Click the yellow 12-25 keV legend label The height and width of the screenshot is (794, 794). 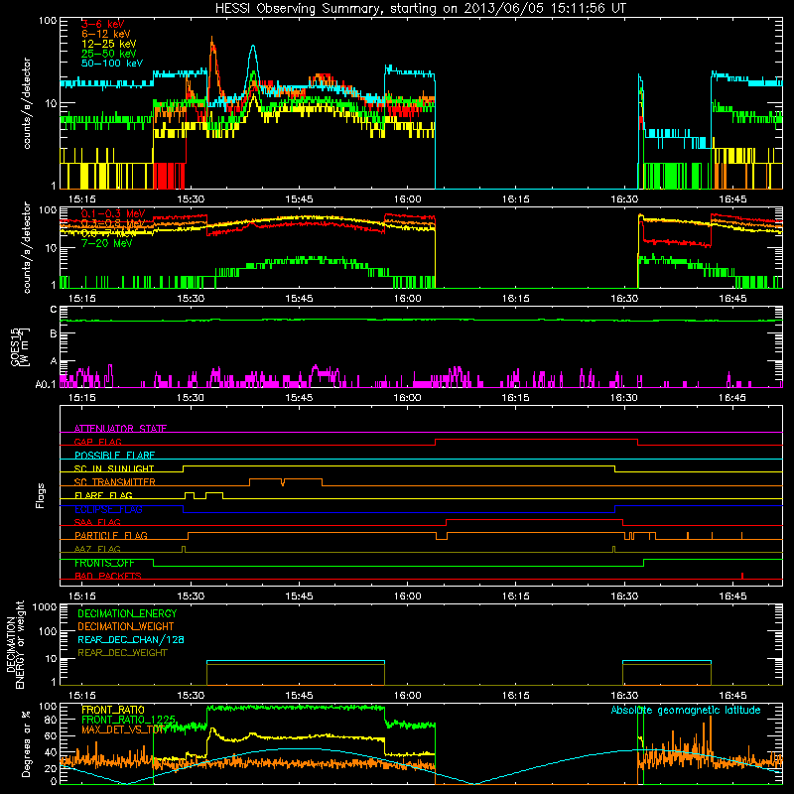point(108,44)
